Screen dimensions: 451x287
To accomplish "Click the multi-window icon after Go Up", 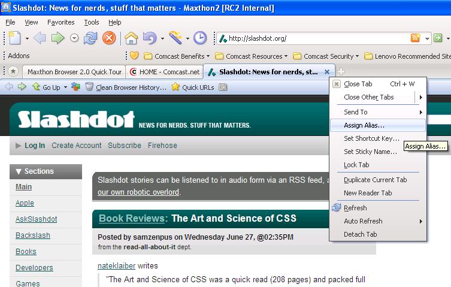I will (75, 86).
